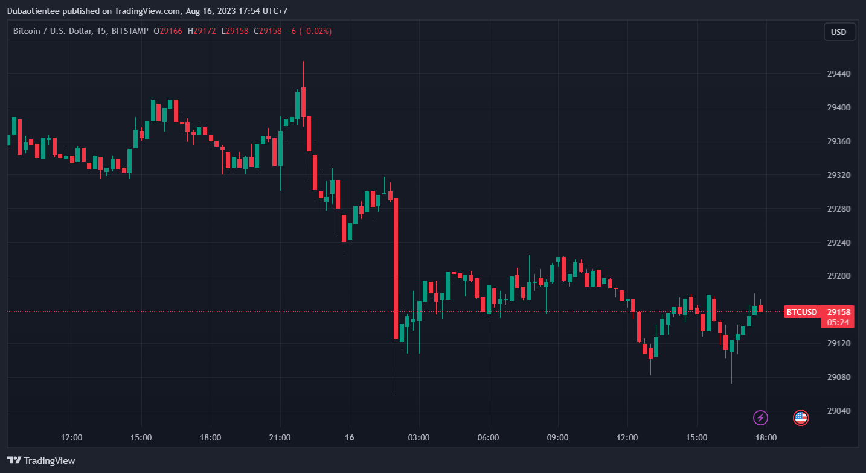The image size is (866, 473).
Task: Open the USD currency selector
Action: 839,32
